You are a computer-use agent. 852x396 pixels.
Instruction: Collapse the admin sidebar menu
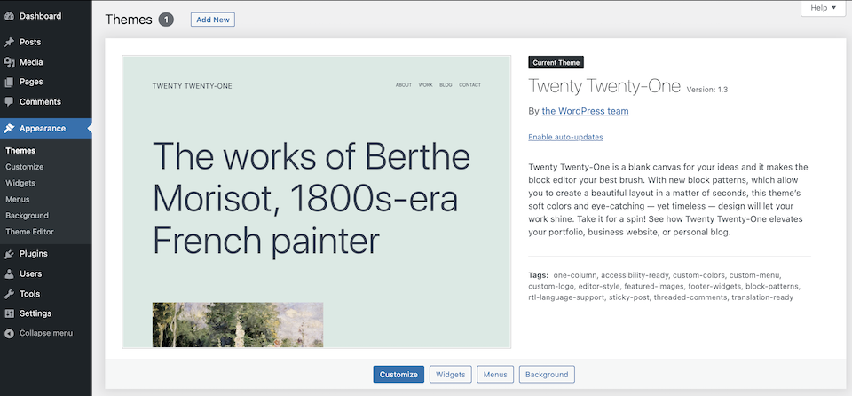[39, 333]
